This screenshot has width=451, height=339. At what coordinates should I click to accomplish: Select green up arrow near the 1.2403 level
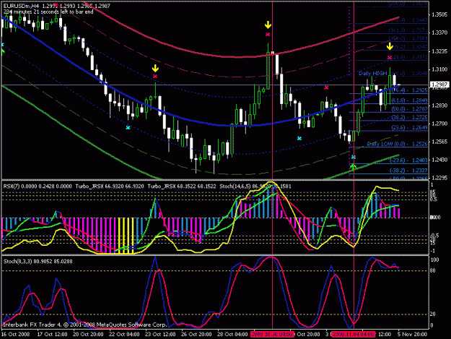pyautogui.click(x=353, y=166)
